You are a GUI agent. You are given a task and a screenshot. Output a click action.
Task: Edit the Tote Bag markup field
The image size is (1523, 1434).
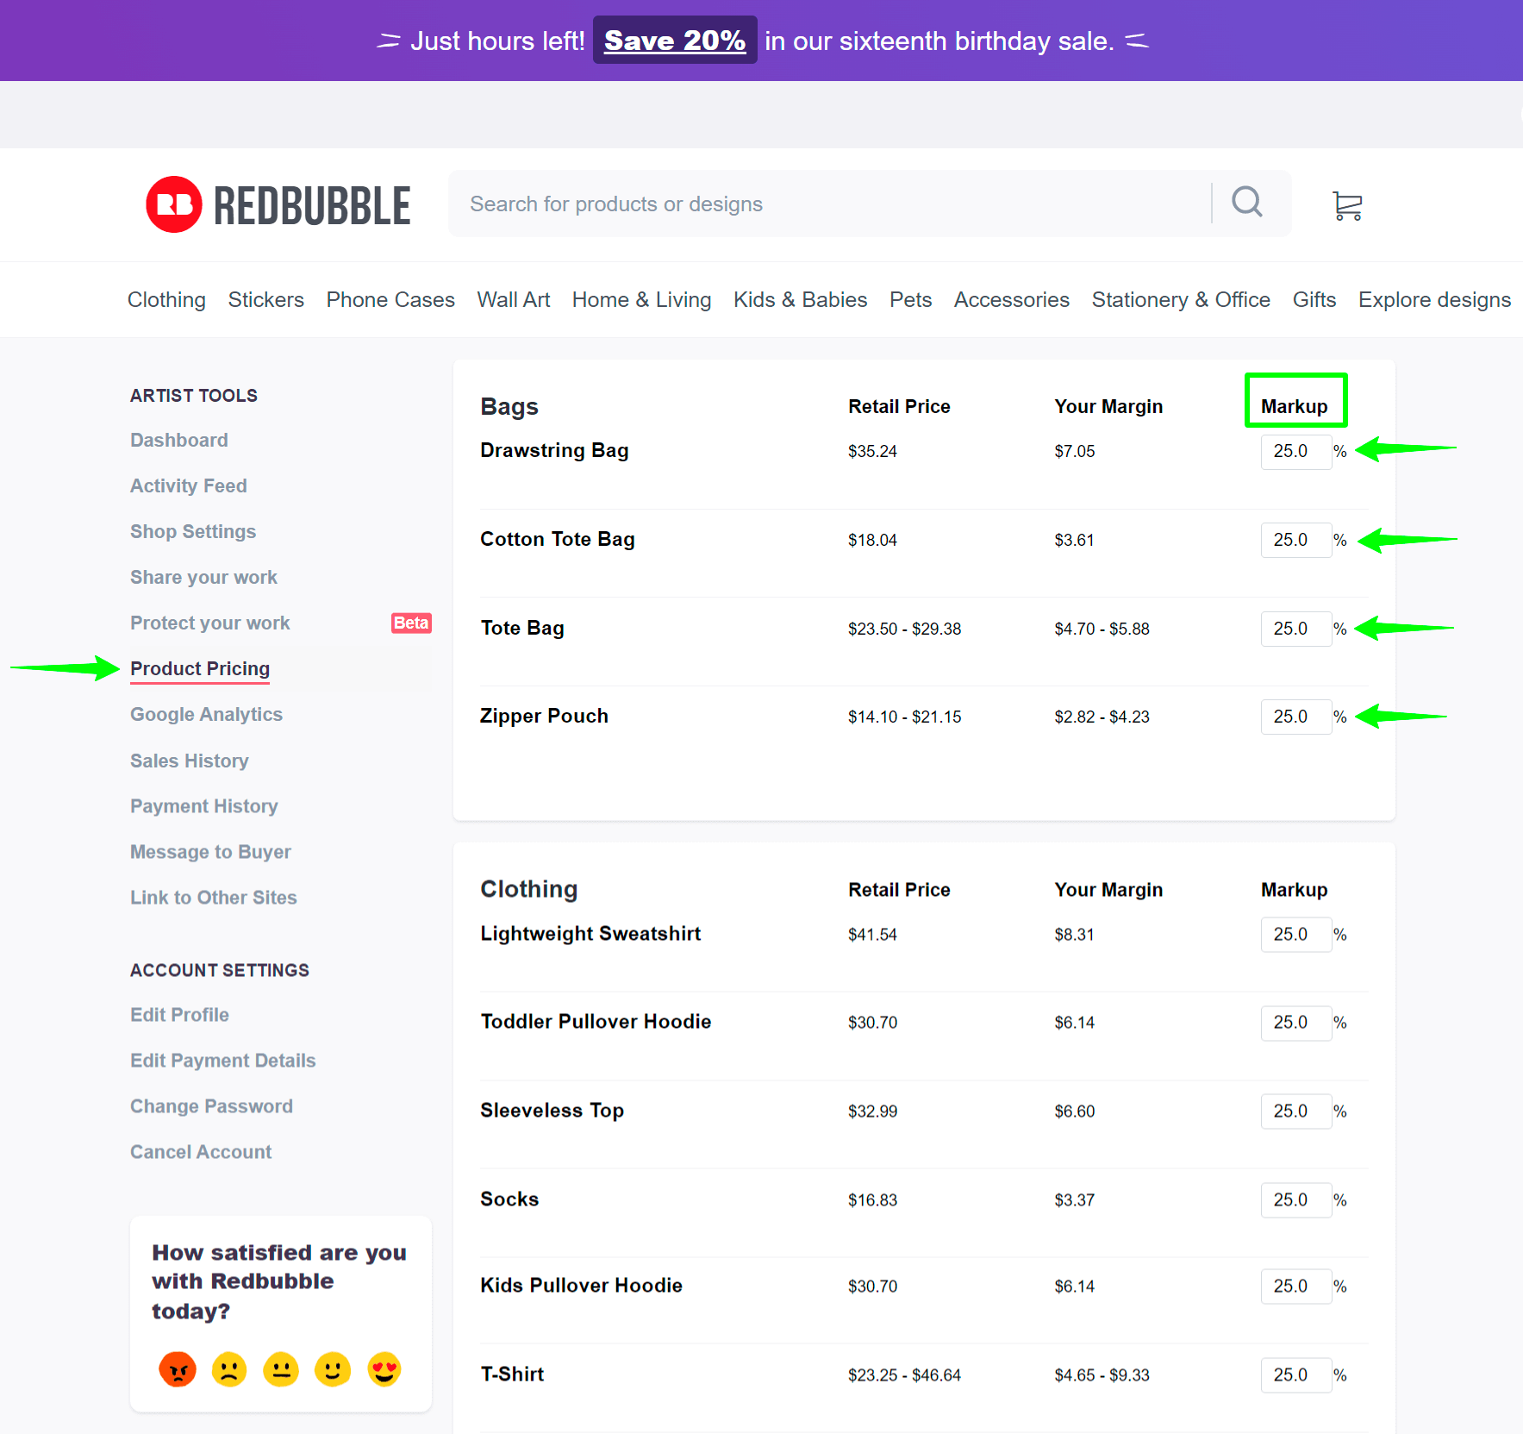pos(1296,629)
